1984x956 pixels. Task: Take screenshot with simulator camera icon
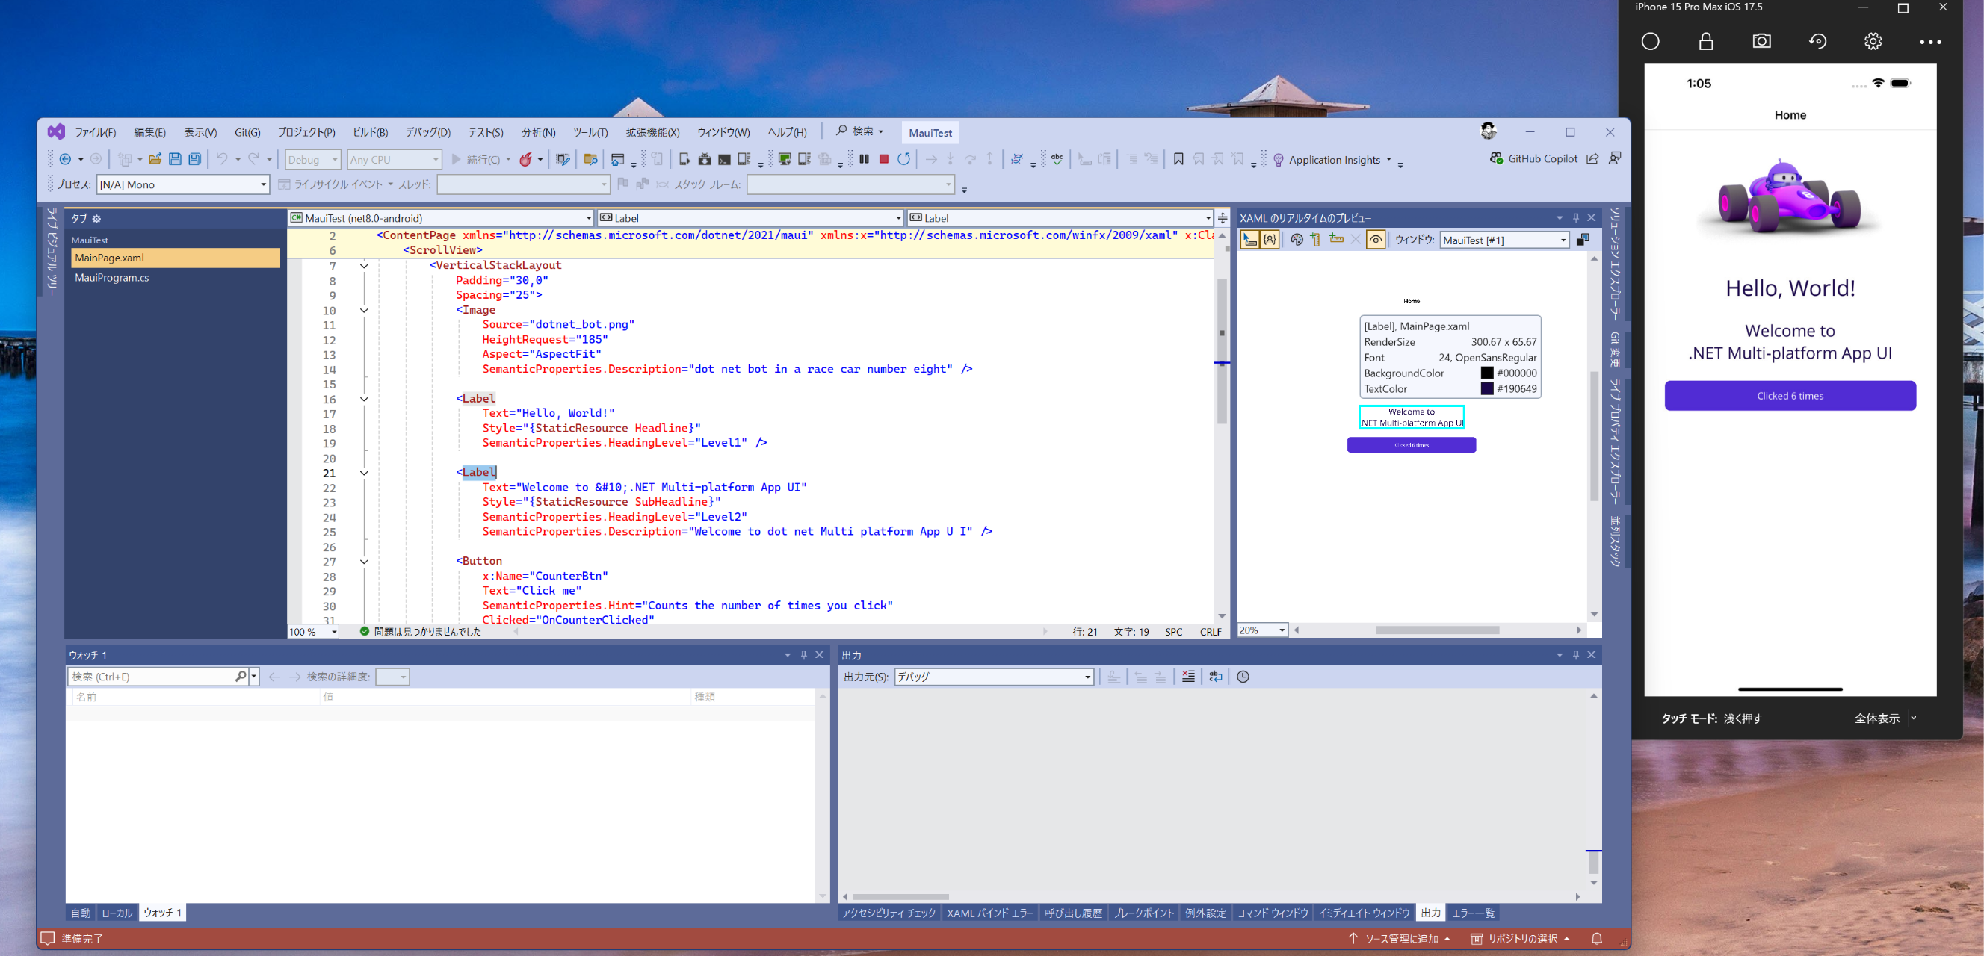pos(1761,42)
